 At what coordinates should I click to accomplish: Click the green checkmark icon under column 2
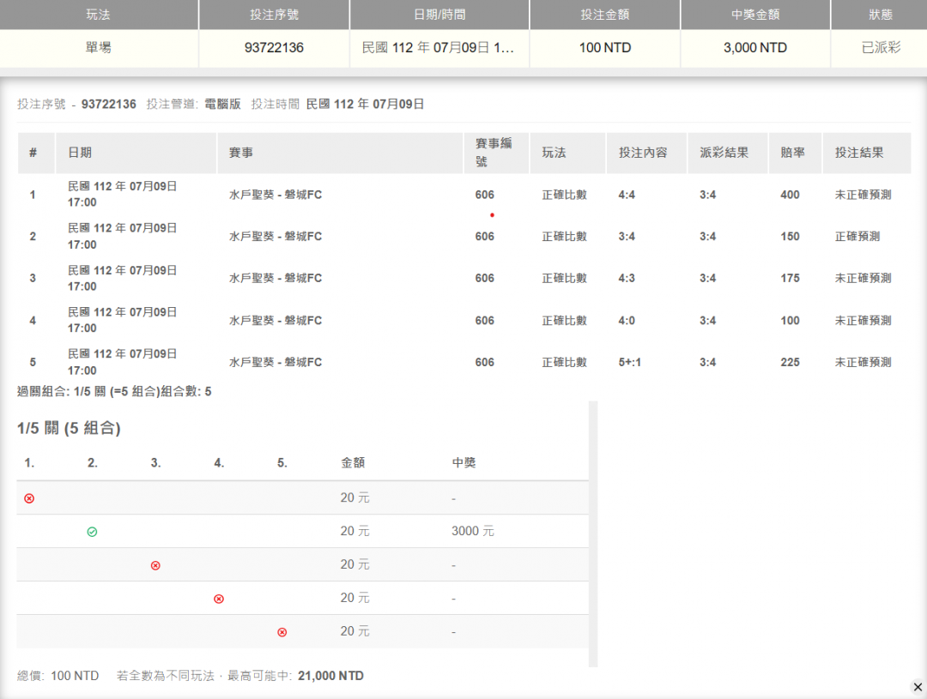tap(92, 532)
